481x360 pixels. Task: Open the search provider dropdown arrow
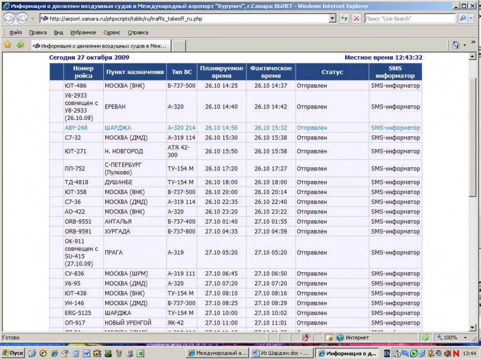click(471, 18)
